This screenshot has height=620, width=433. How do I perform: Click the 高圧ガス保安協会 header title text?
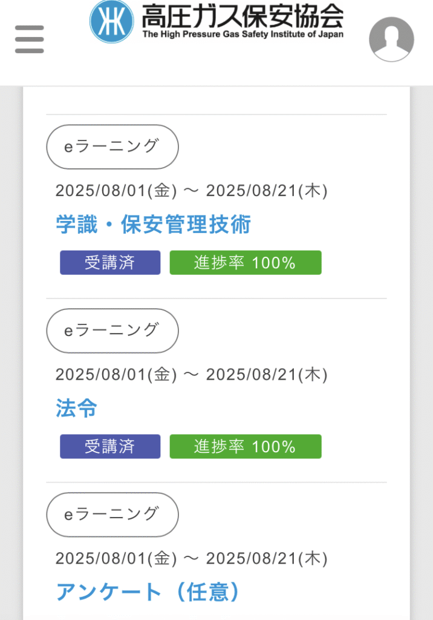pos(242,16)
